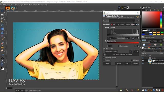164x92 pixels.
Task: Select the Color Picker eyedropper tool
Action: 2,61
